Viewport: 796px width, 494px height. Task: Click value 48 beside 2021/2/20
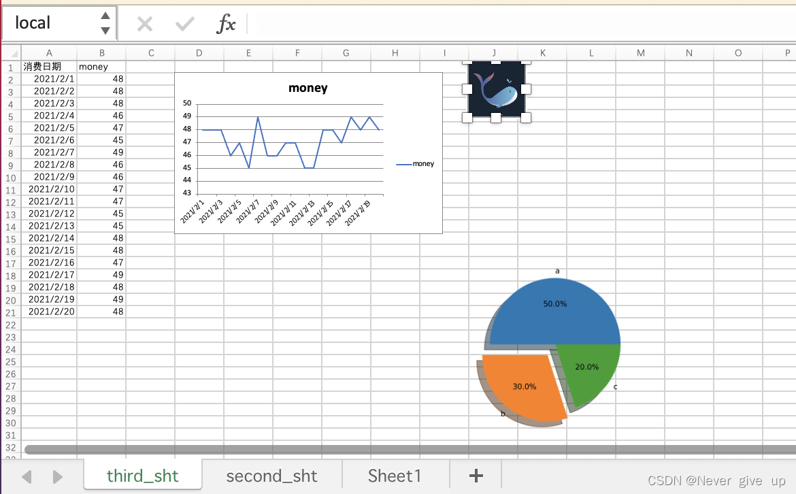point(101,312)
